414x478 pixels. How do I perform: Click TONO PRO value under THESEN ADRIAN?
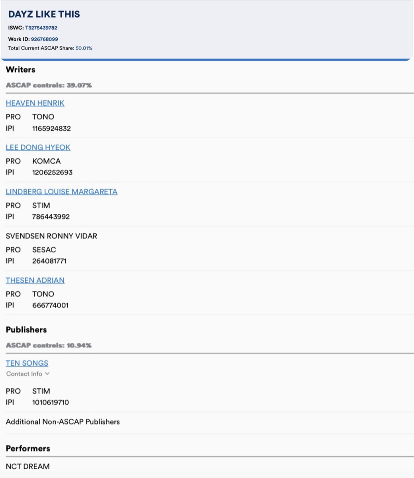tap(43, 294)
